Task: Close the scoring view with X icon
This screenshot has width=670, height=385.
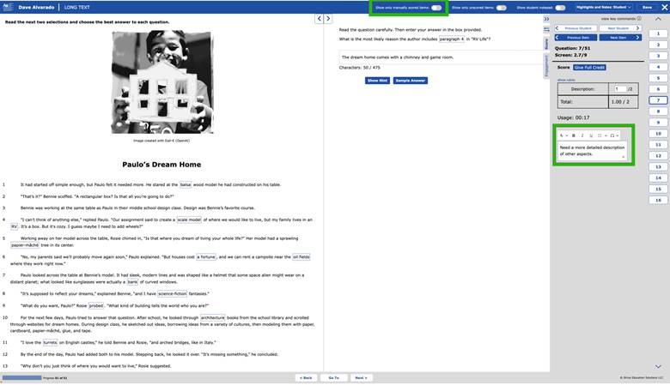Action: point(662,7)
